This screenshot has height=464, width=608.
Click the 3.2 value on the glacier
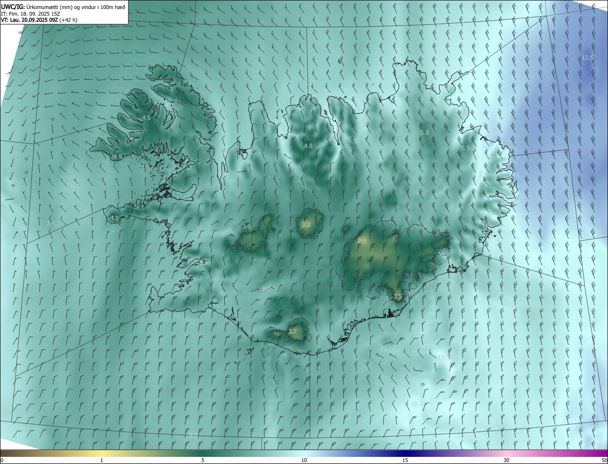point(306,225)
